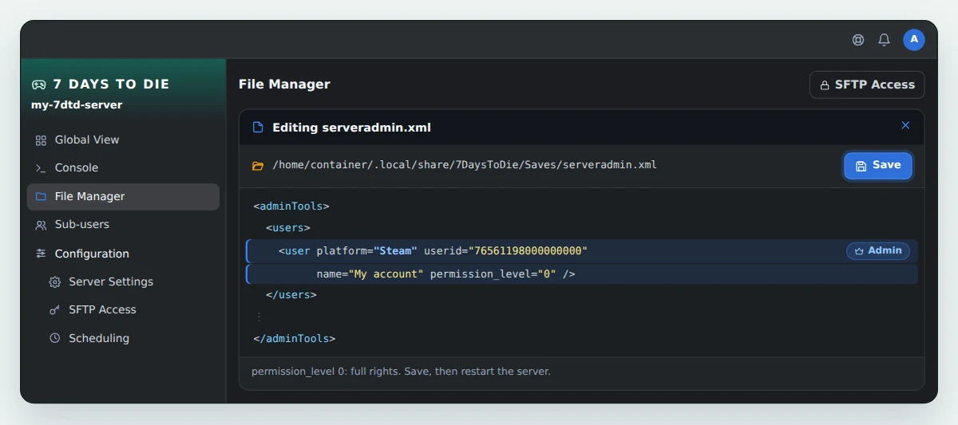
Task: Open the notifications bell
Action: point(884,40)
